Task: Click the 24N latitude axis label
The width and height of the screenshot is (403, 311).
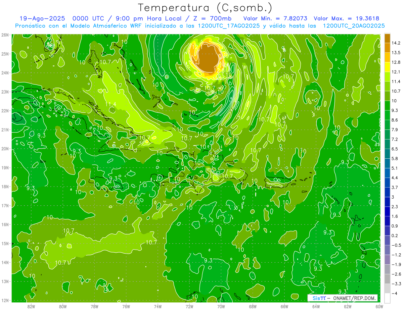Action: pos(5,73)
